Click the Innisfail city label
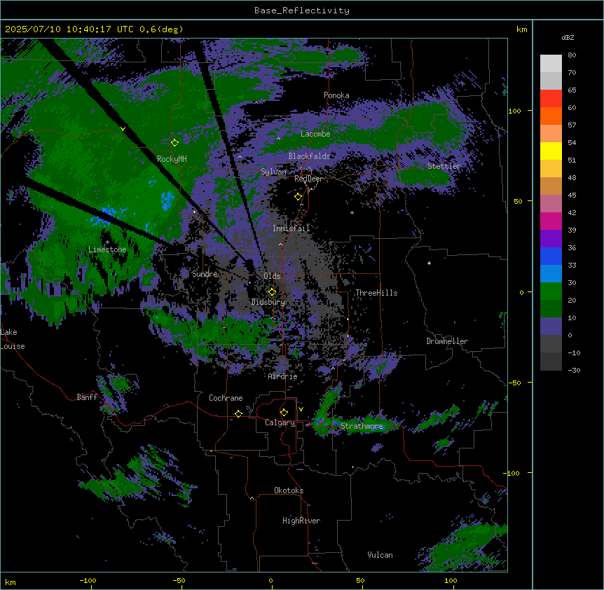 [x=291, y=228]
